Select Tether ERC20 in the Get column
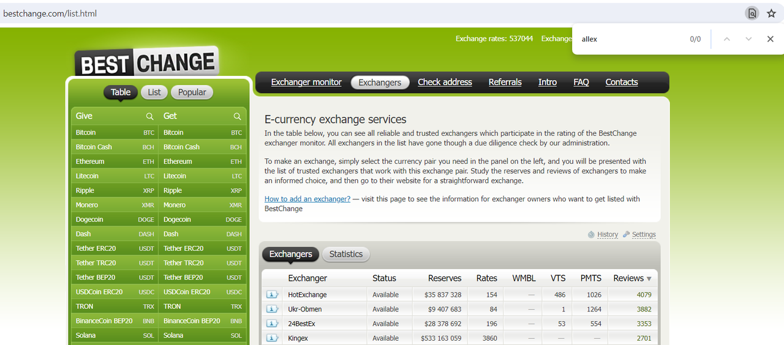 (203, 248)
